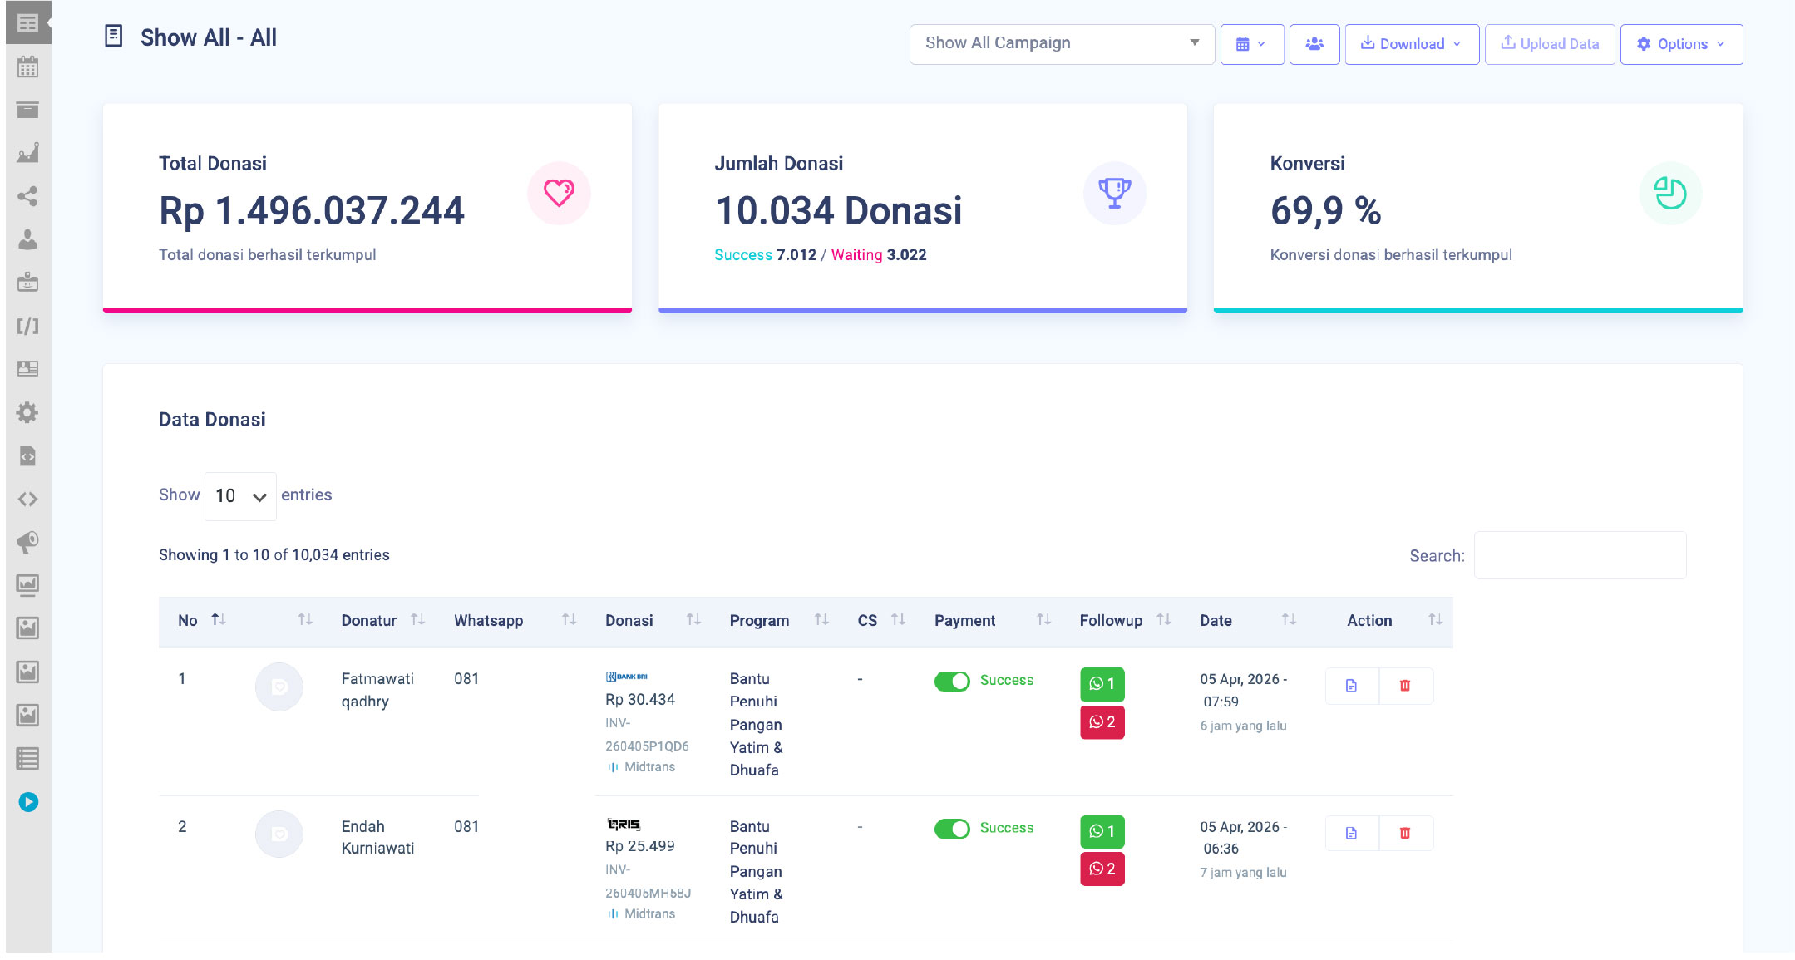The image size is (1795, 960).
Task: Toggle payment status switch for Fatmawati qadhry
Action: [x=952, y=681]
